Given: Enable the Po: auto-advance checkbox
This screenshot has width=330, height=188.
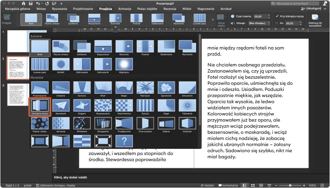Looking at the screenshot, I should (277, 23).
